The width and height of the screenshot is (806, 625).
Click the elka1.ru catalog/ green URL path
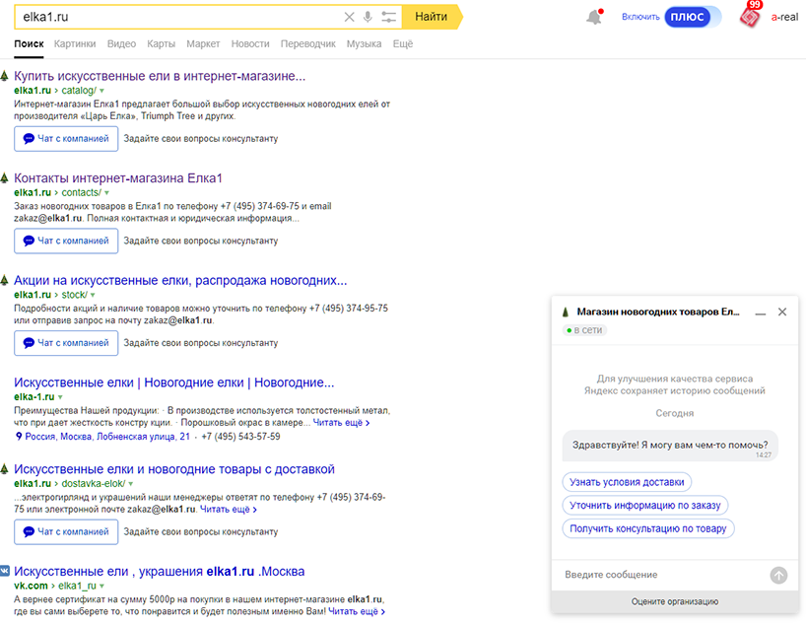coord(55,91)
